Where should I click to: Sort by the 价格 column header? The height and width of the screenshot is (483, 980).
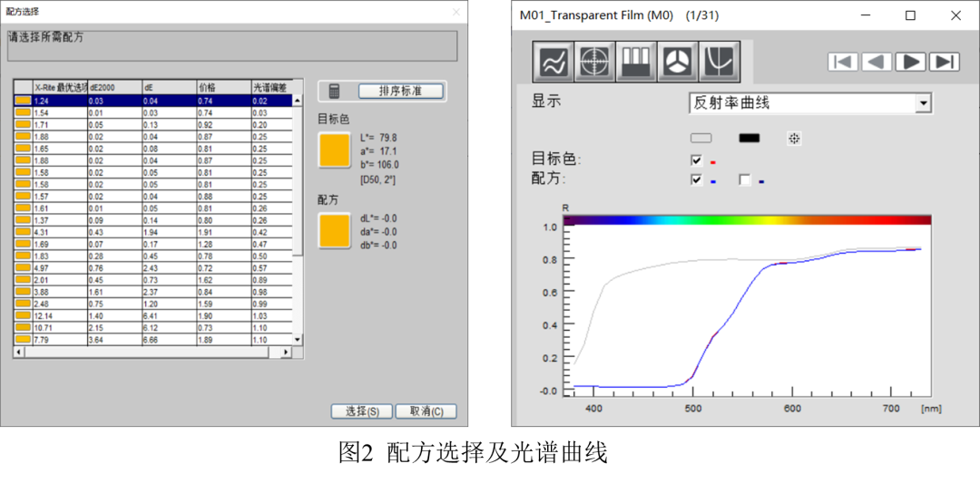click(x=224, y=87)
